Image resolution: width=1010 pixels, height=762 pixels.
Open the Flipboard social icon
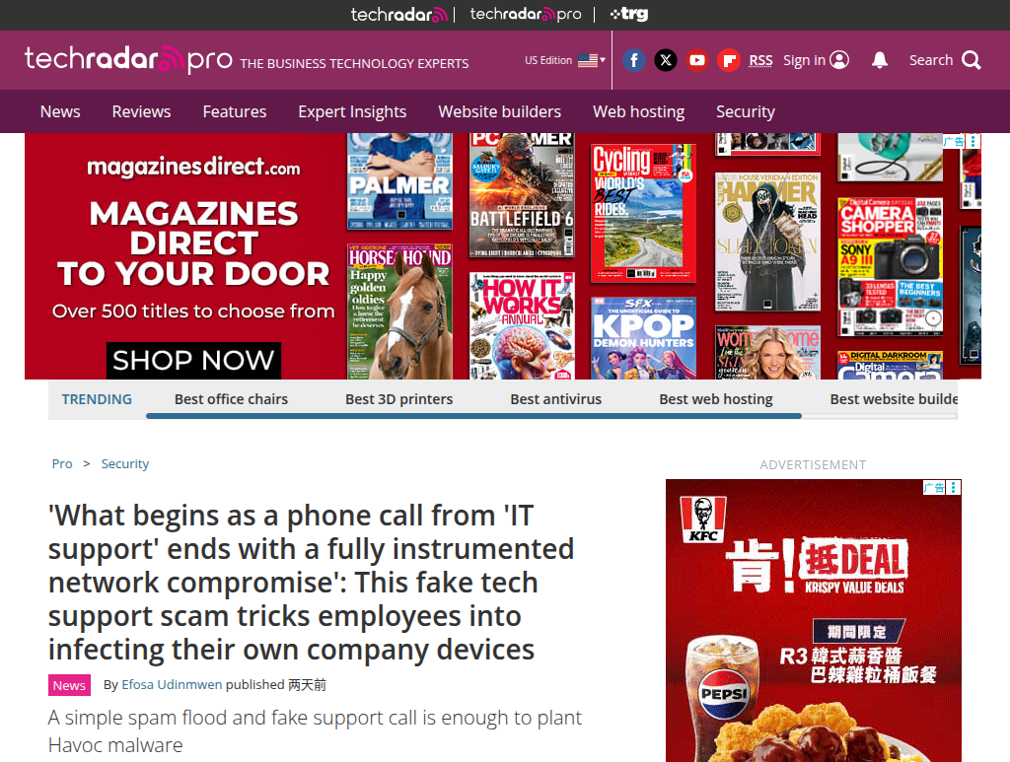pos(729,60)
